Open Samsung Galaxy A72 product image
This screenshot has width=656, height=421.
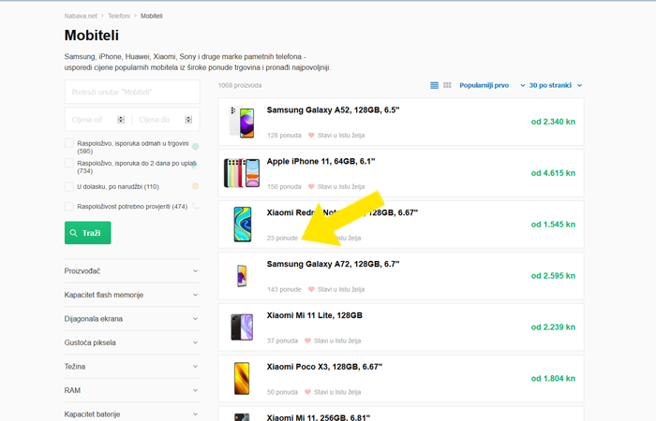(x=242, y=276)
